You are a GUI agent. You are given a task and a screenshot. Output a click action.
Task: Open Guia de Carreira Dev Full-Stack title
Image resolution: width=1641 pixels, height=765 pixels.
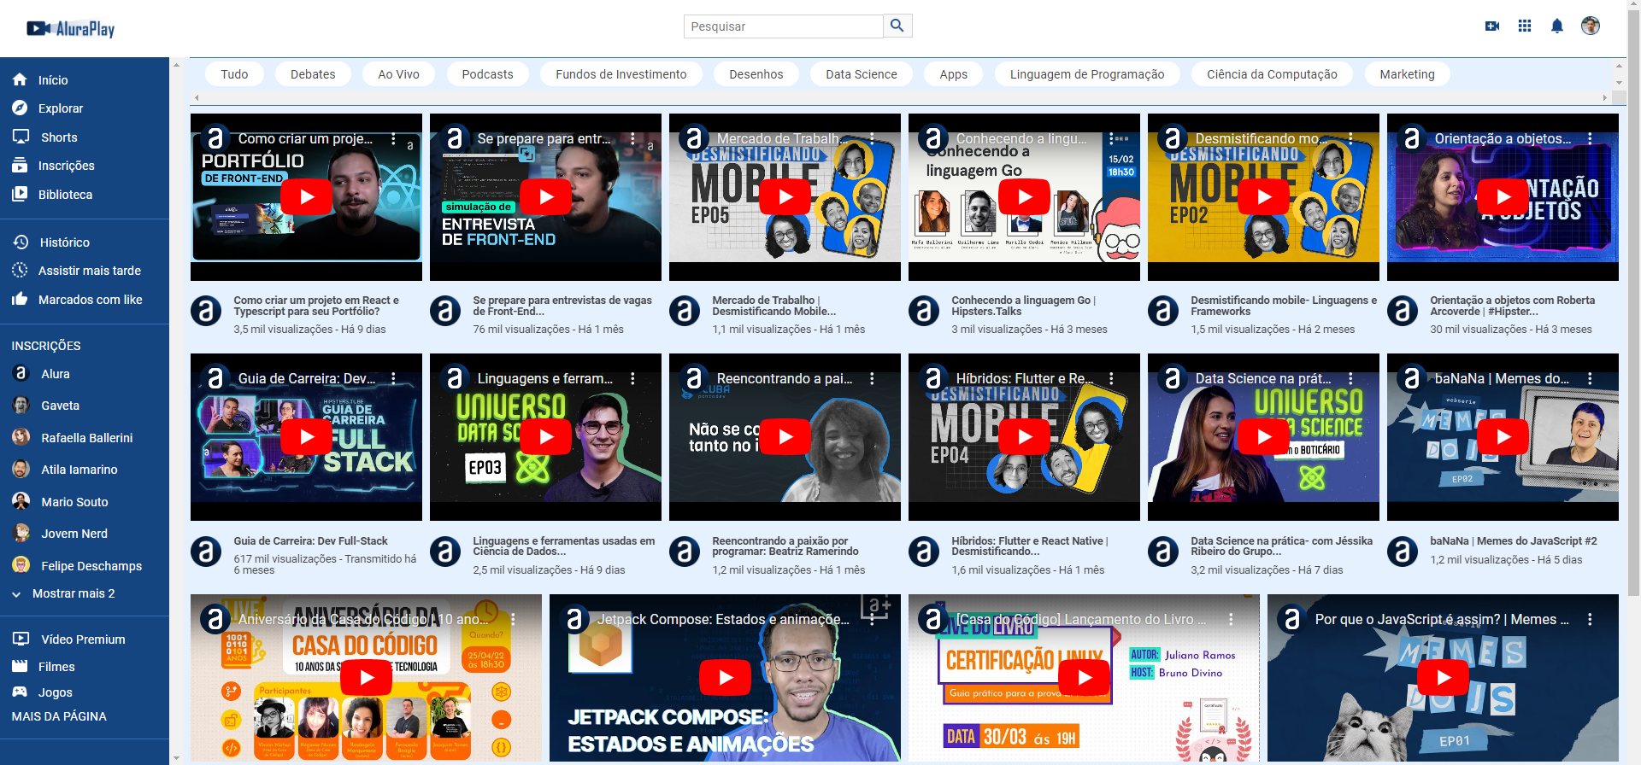[310, 540]
